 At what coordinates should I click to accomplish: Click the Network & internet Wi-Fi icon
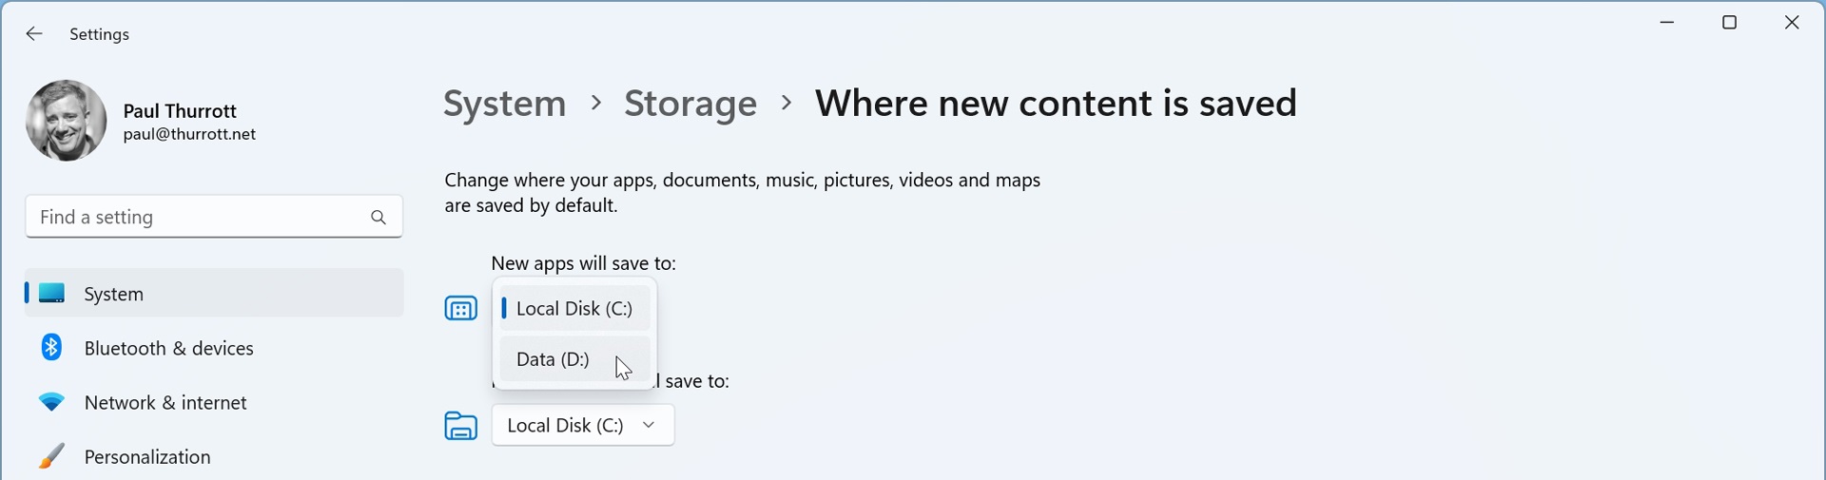click(x=51, y=402)
